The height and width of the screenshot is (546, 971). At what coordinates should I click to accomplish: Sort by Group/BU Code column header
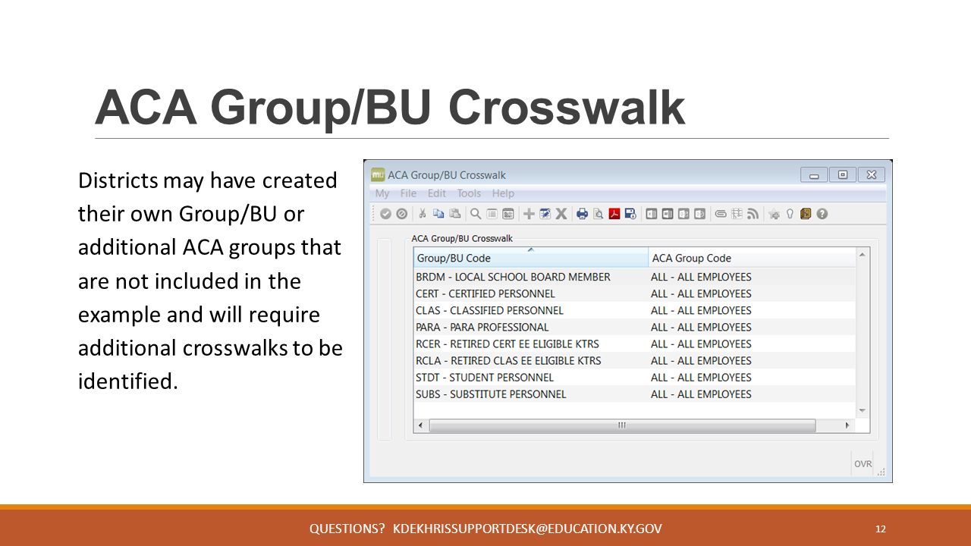point(531,258)
